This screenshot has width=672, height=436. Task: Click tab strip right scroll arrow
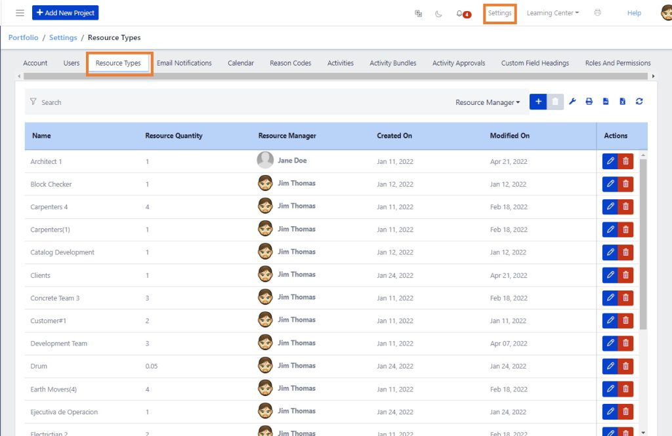(653, 76)
